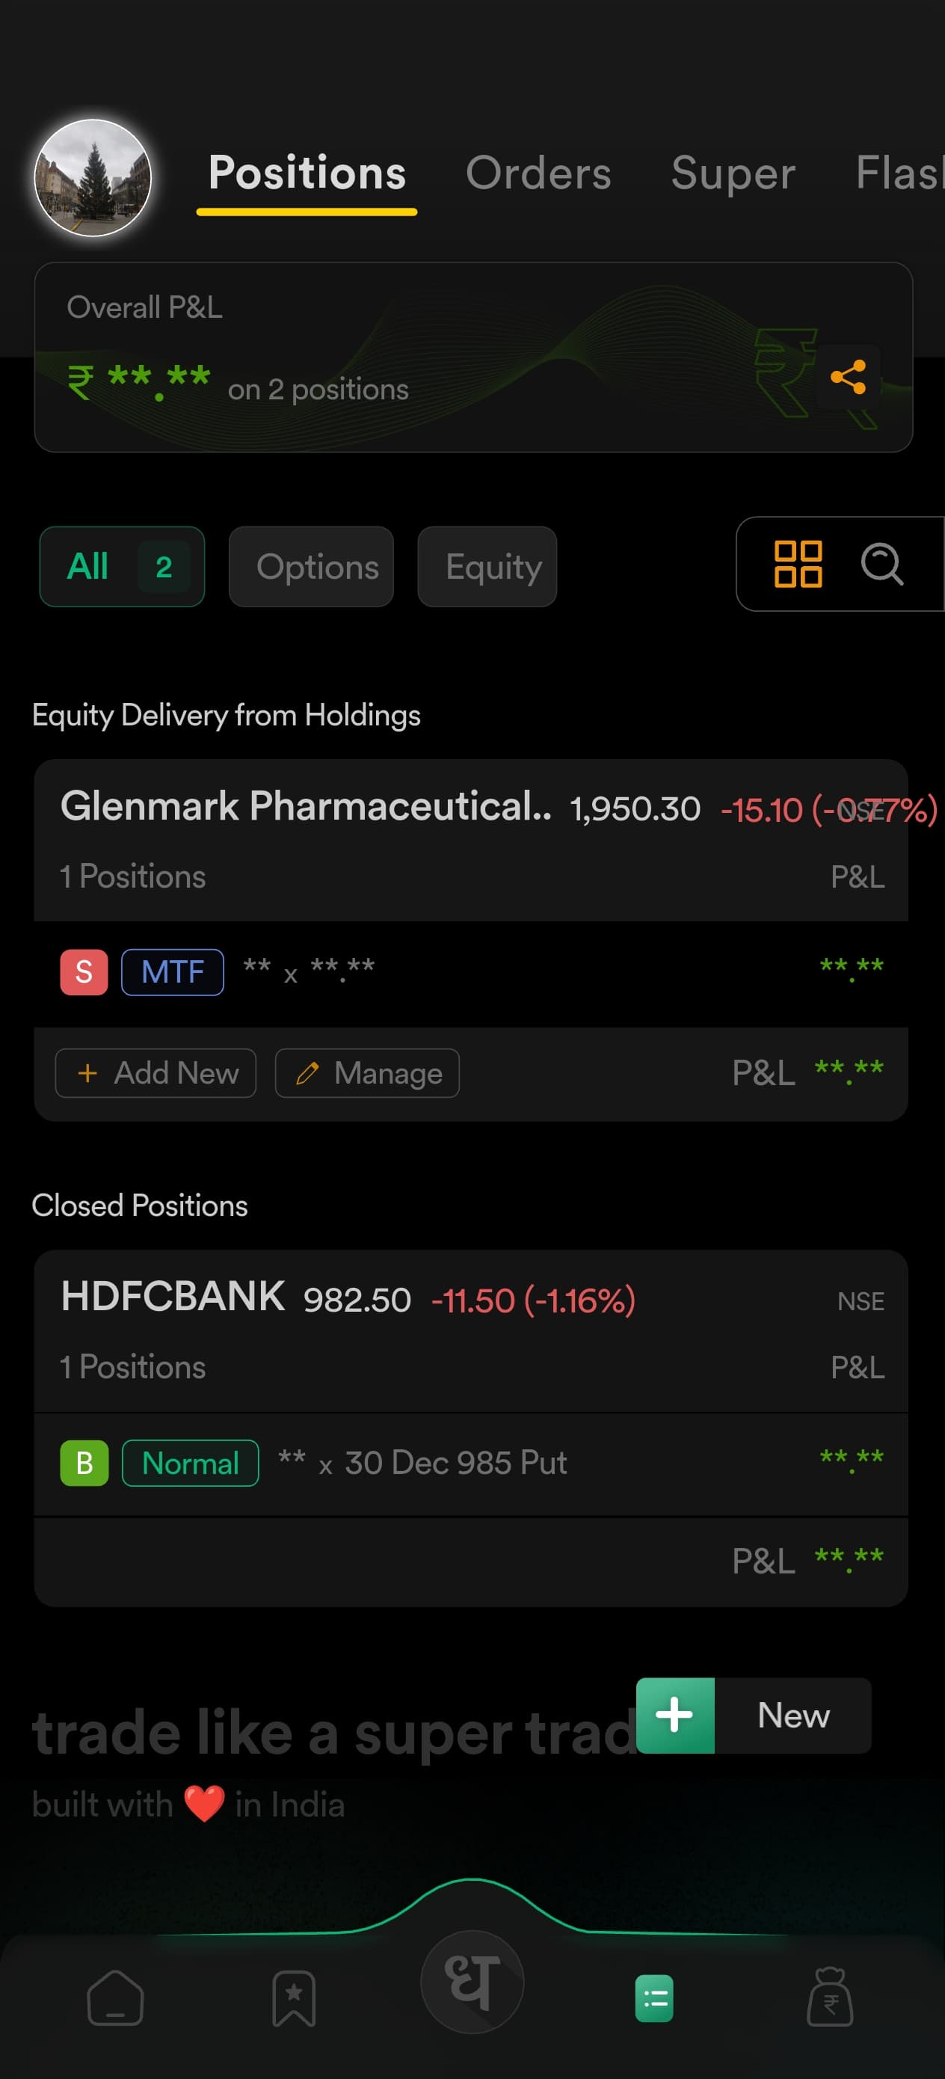The height and width of the screenshot is (2079, 945).
Task: Filter positions by Options
Action: pos(312,567)
